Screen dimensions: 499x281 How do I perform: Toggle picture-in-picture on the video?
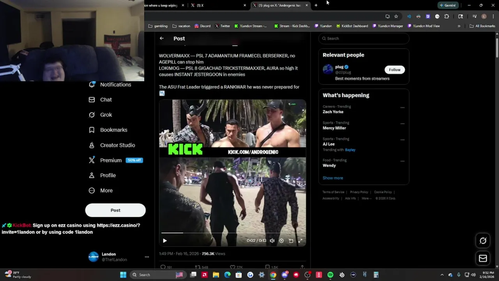(x=291, y=241)
